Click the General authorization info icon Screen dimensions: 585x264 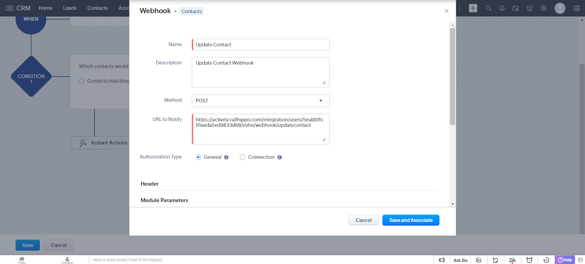point(226,157)
